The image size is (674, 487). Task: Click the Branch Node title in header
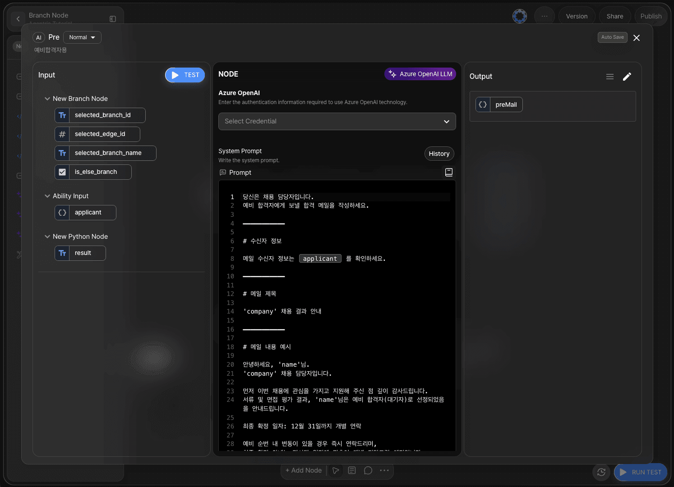tap(48, 15)
